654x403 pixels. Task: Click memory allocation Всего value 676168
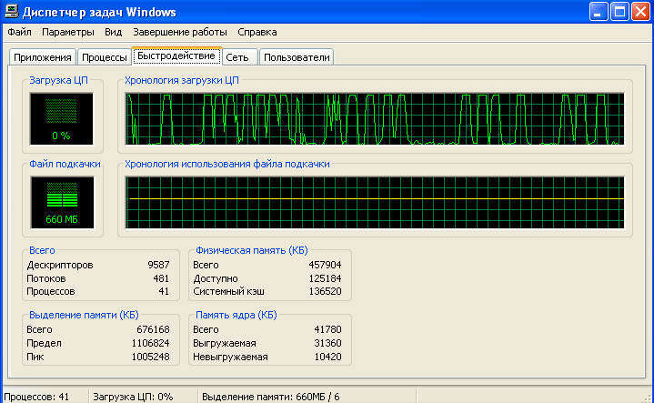(153, 329)
